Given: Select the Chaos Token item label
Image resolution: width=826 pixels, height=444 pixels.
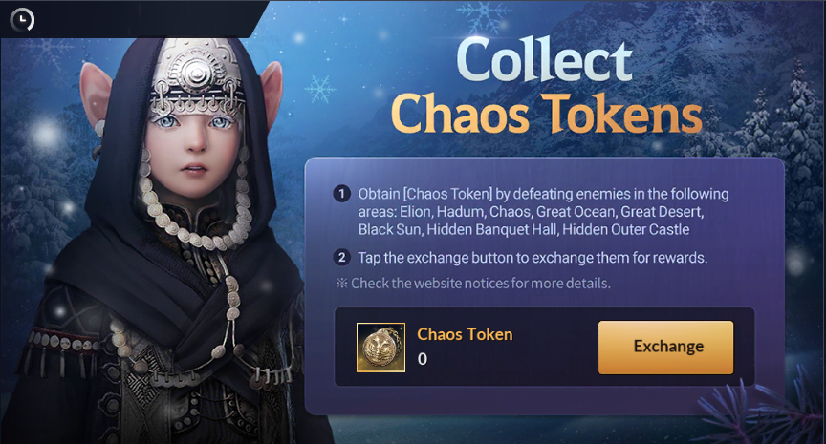Looking at the screenshot, I should pyautogui.click(x=465, y=334).
